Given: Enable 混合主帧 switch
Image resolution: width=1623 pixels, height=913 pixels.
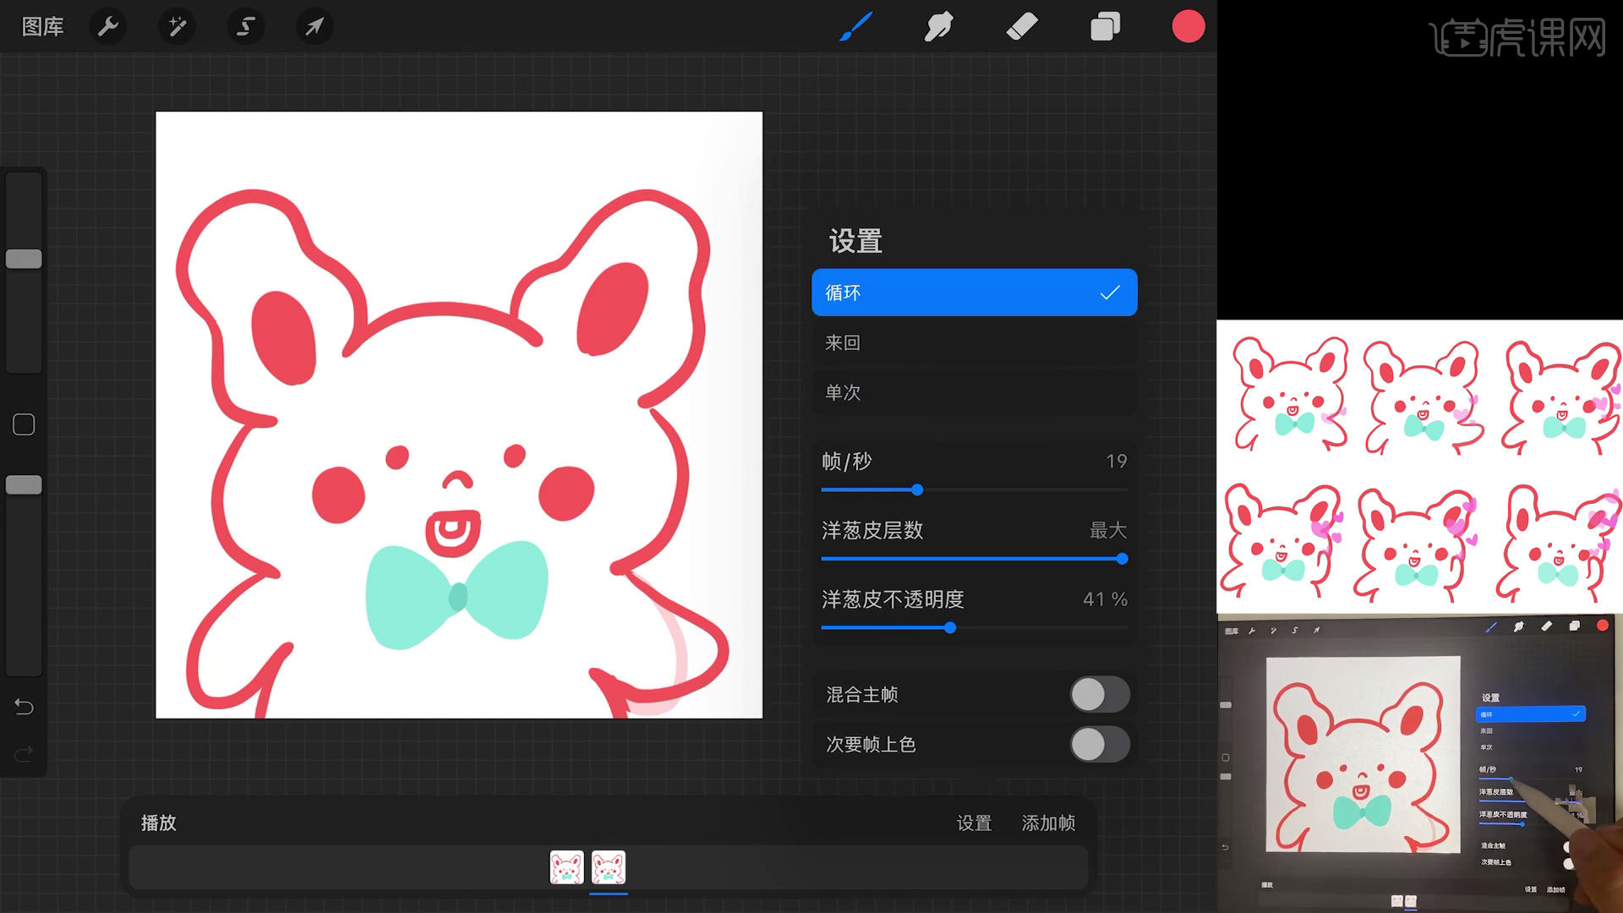Looking at the screenshot, I should 1099,694.
